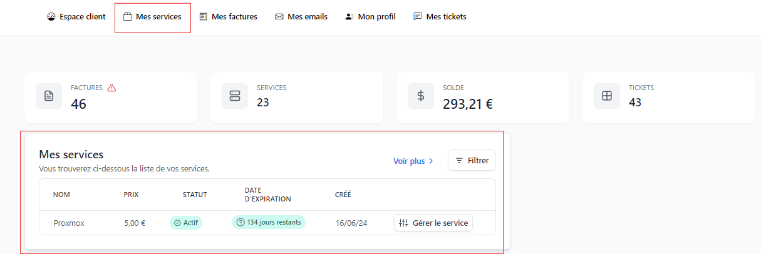Open the Filtrer filter options
Viewport: 761px width, 254px height.
[x=472, y=160]
